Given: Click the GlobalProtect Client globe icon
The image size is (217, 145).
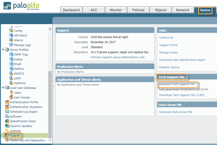Looking at the screenshot, I should (x=7, y=121).
